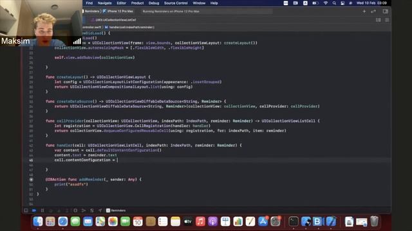The width and height of the screenshot is (412, 231).
Task: Open adjust editor options lines icon
Action: (x=387, y=20)
